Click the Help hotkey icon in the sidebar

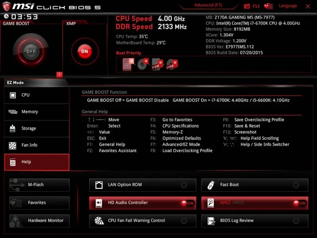click(13, 162)
